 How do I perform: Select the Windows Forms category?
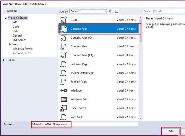23,49
